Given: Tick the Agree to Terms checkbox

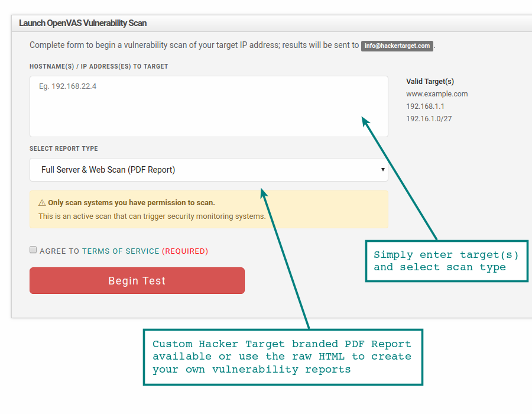Looking at the screenshot, I should (33, 250).
